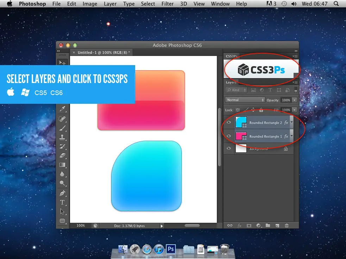This screenshot has width=346, height=259.
Task: Select the Layers panel tab
Action: (x=231, y=82)
